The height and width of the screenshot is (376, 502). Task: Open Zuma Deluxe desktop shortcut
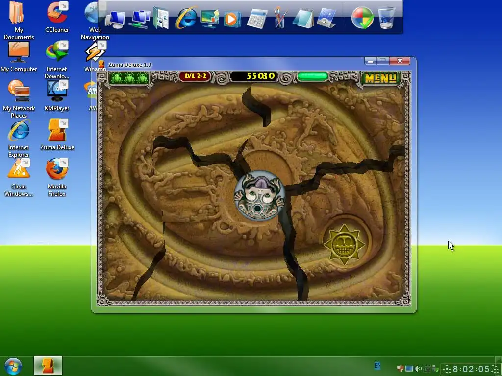point(57,135)
